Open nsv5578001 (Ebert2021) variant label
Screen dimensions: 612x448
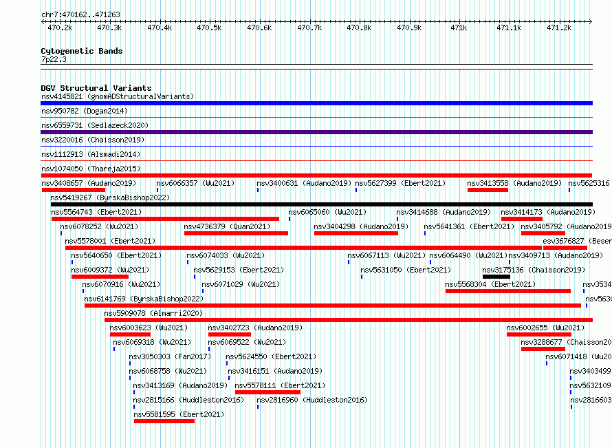click(111, 241)
